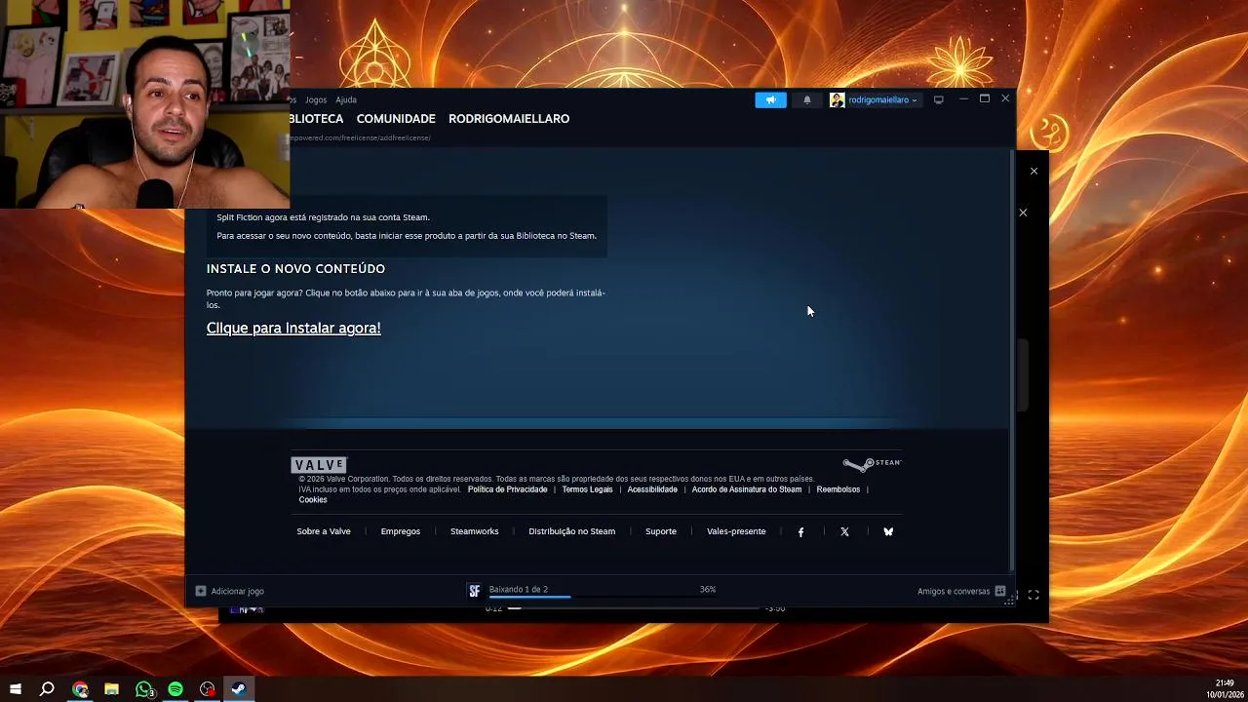
Task: Click the Valve logo in the footer
Action: click(319, 465)
